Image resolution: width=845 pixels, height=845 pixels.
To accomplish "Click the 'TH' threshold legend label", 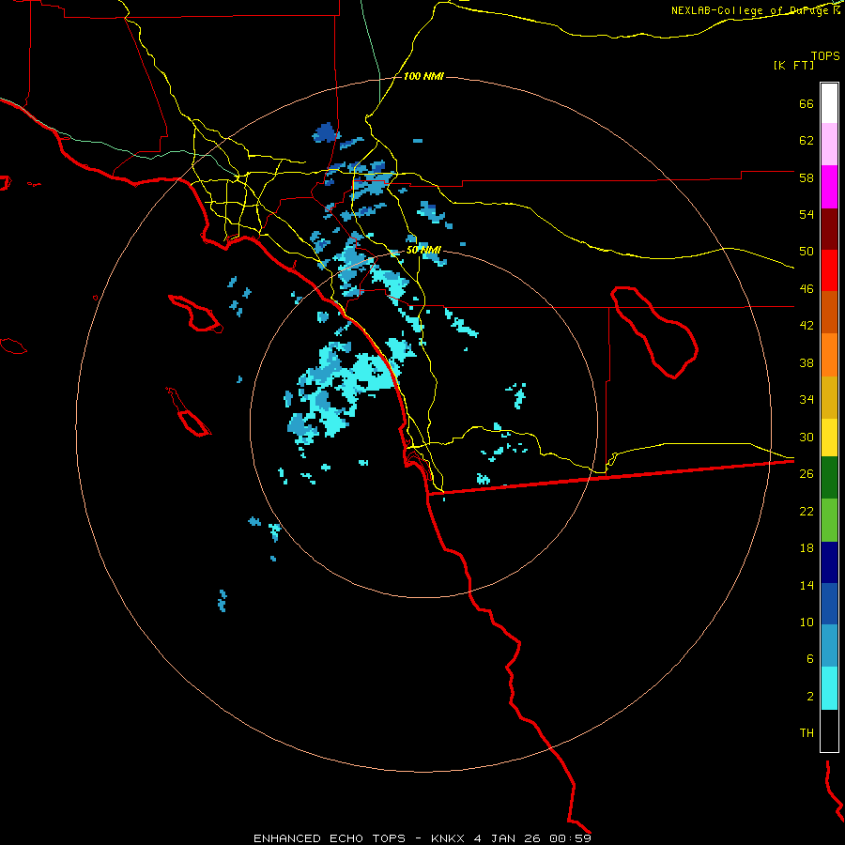I will (x=807, y=733).
